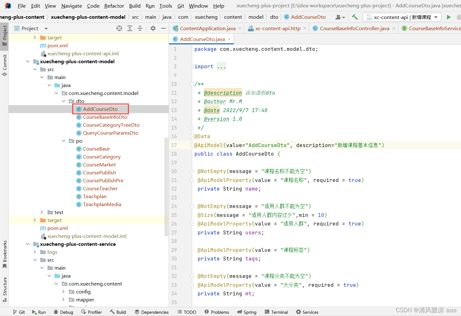
Task: Expand the mapper package
Action: tap(64, 299)
